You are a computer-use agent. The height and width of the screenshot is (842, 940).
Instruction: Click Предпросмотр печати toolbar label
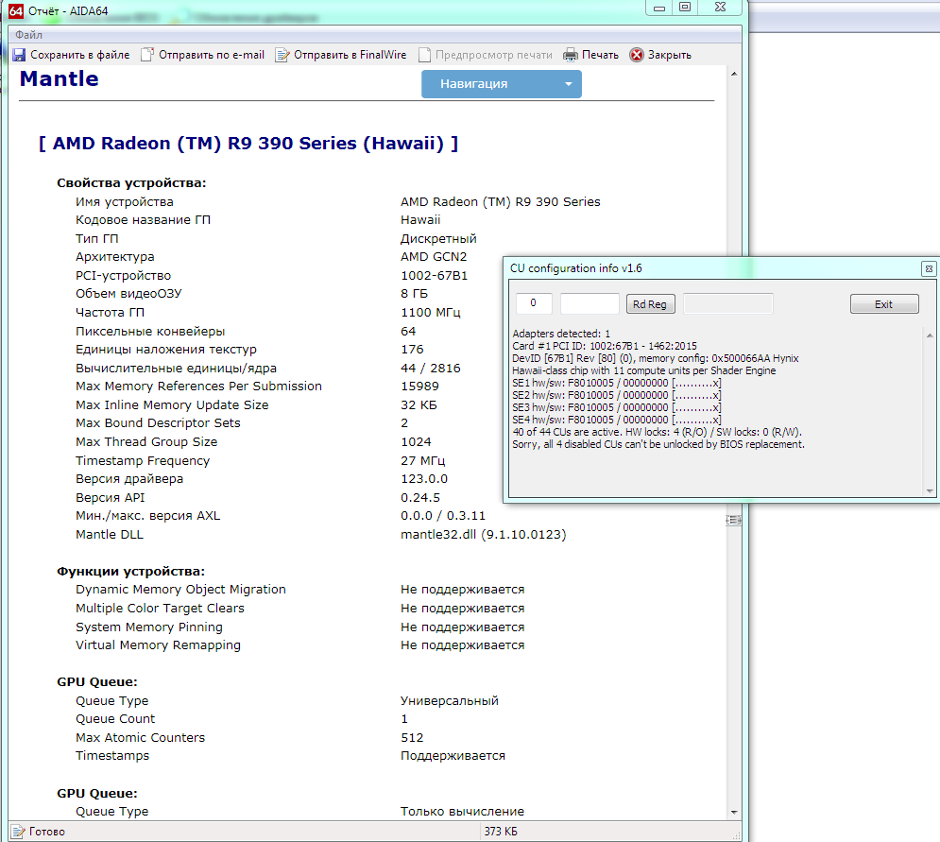click(x=493, y=55)
